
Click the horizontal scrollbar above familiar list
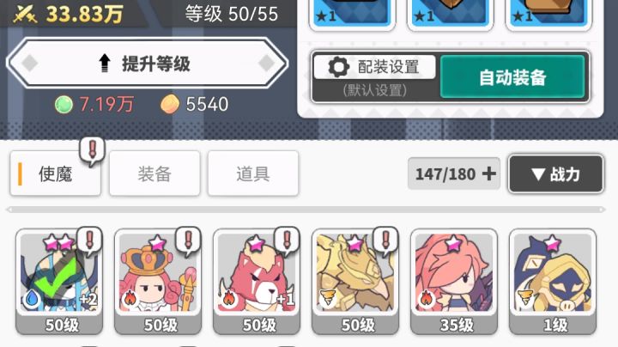pos(306,210)
